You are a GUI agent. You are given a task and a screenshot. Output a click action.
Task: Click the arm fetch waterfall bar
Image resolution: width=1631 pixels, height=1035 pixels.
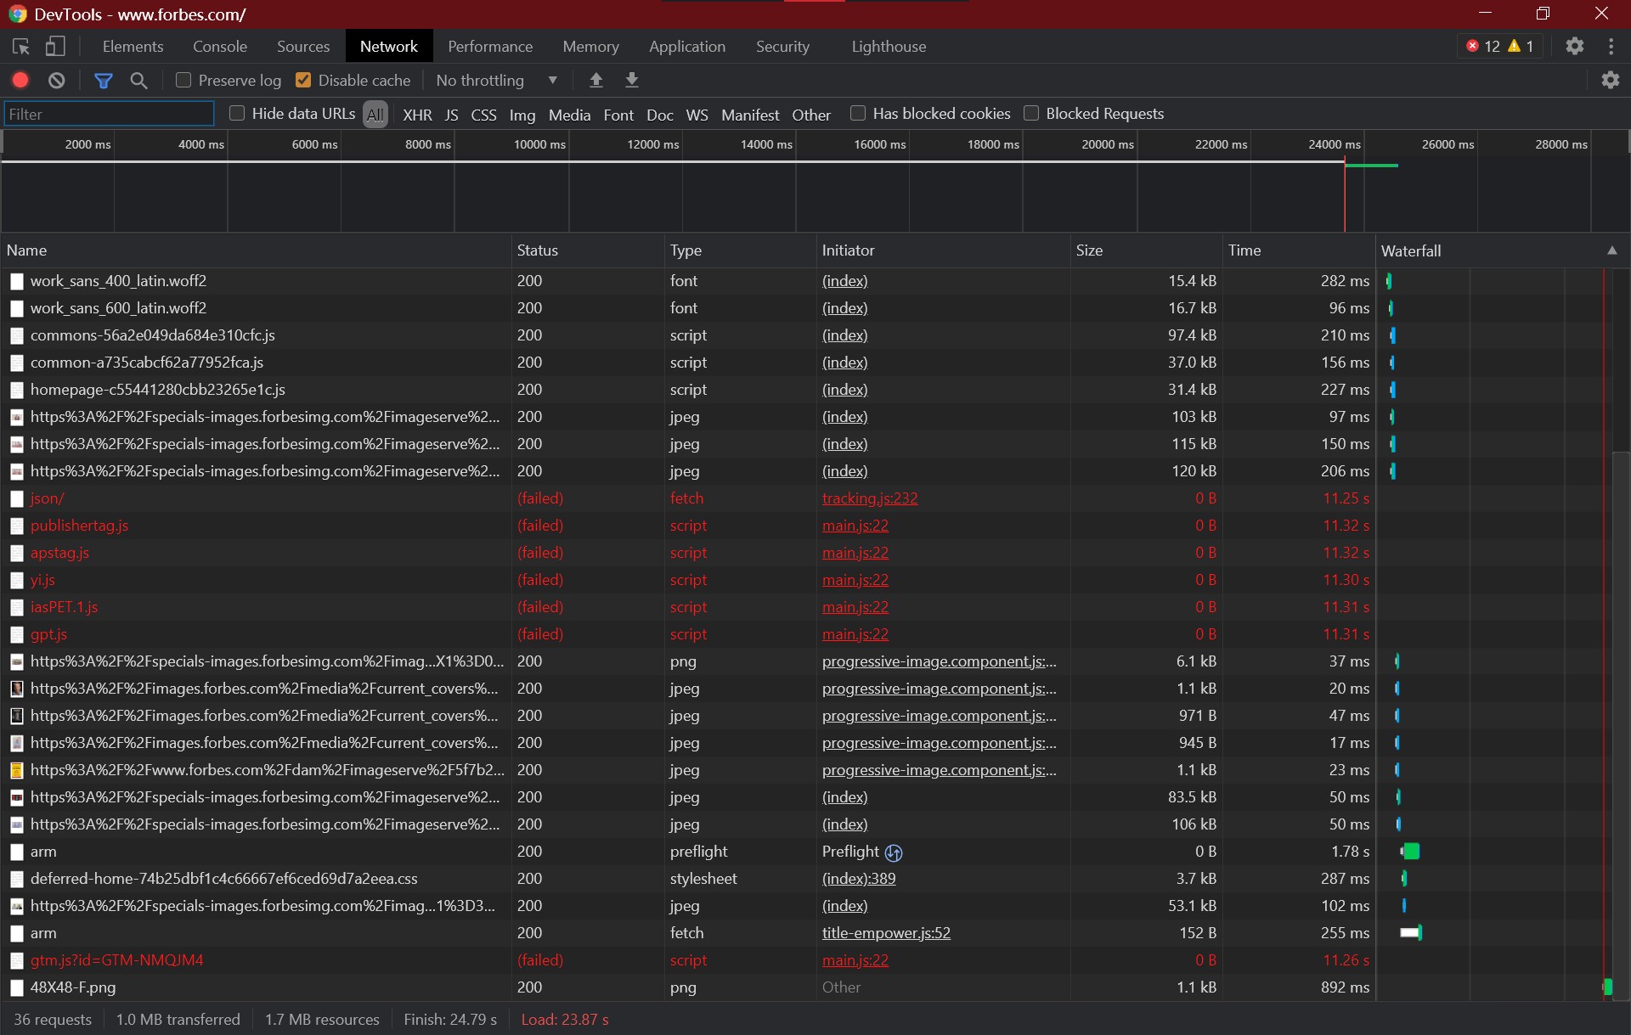[x=1411, y=933]
